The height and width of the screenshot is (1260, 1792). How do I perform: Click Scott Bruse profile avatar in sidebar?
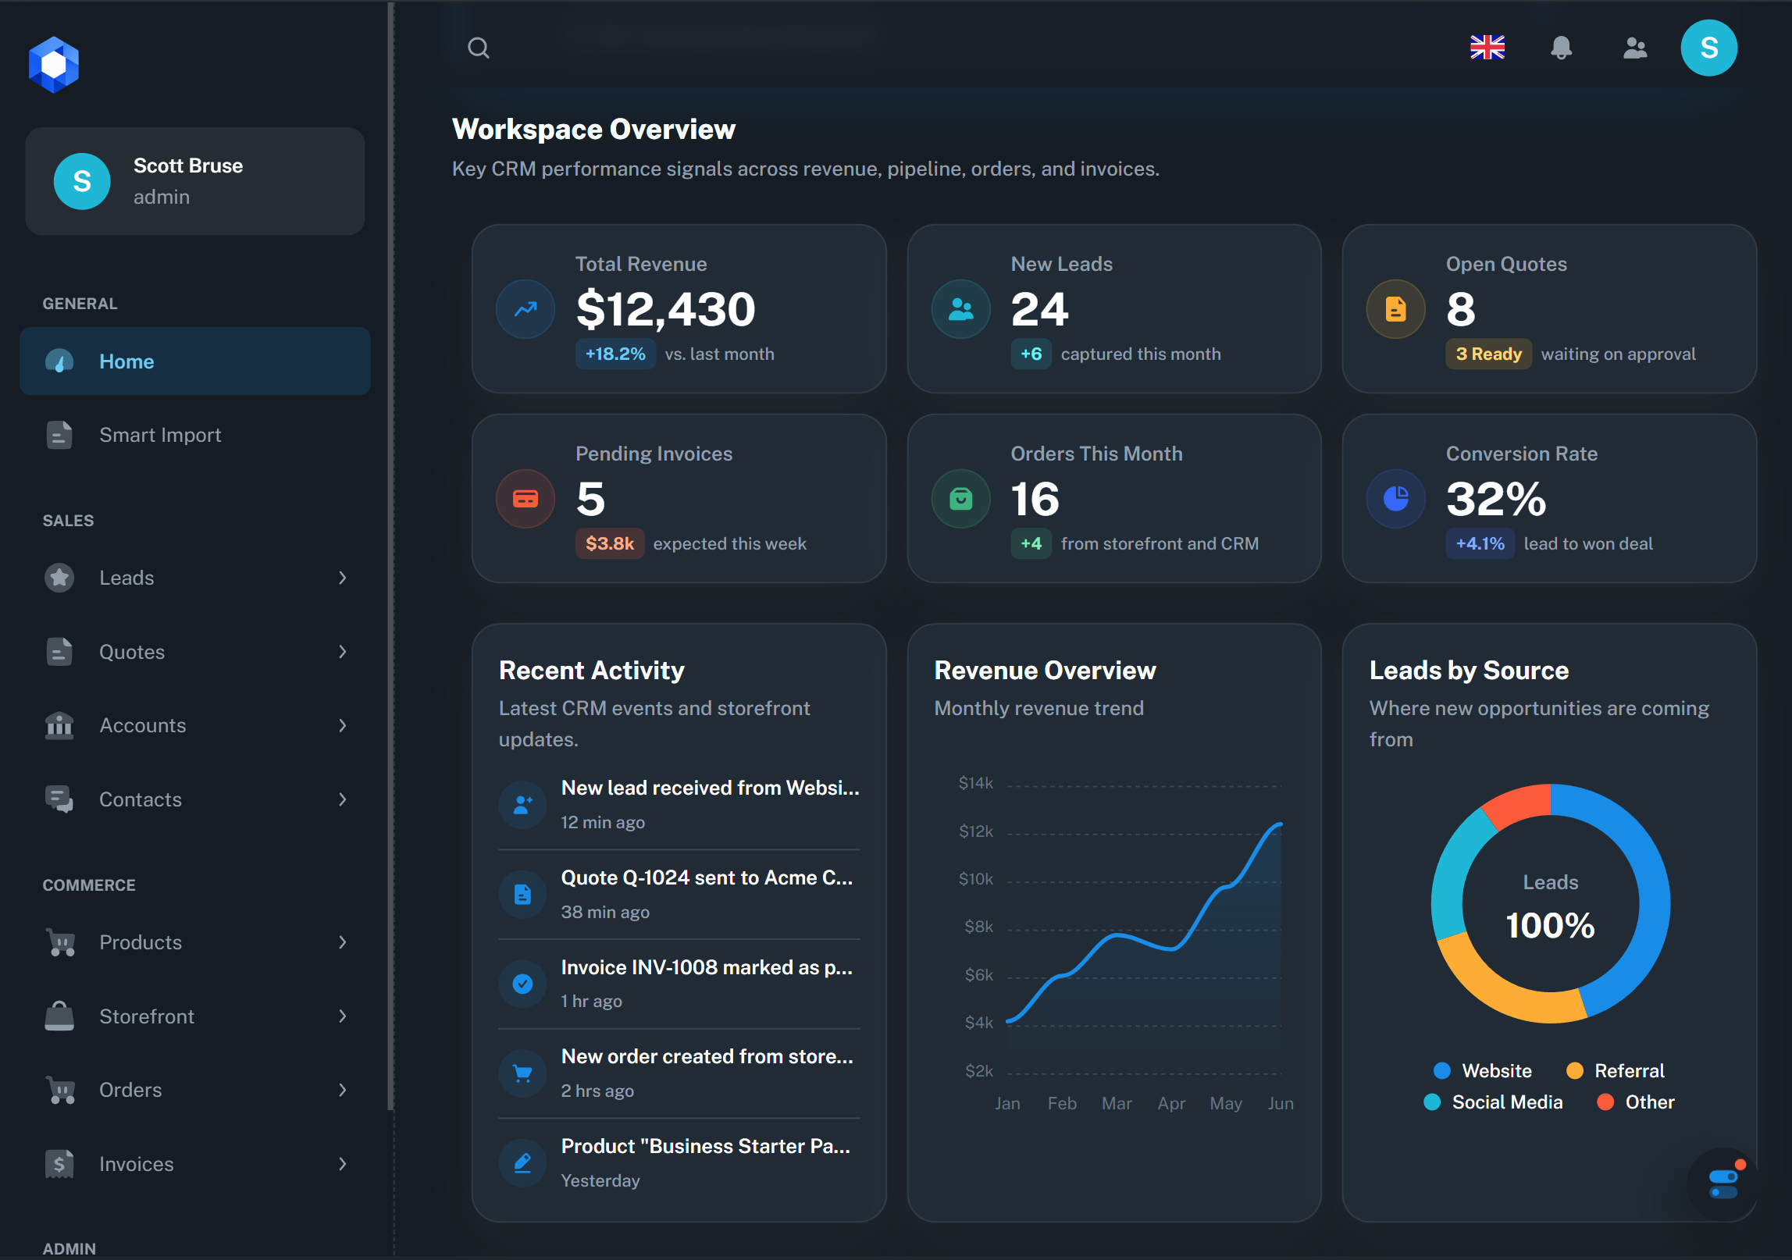pos(82,181)
